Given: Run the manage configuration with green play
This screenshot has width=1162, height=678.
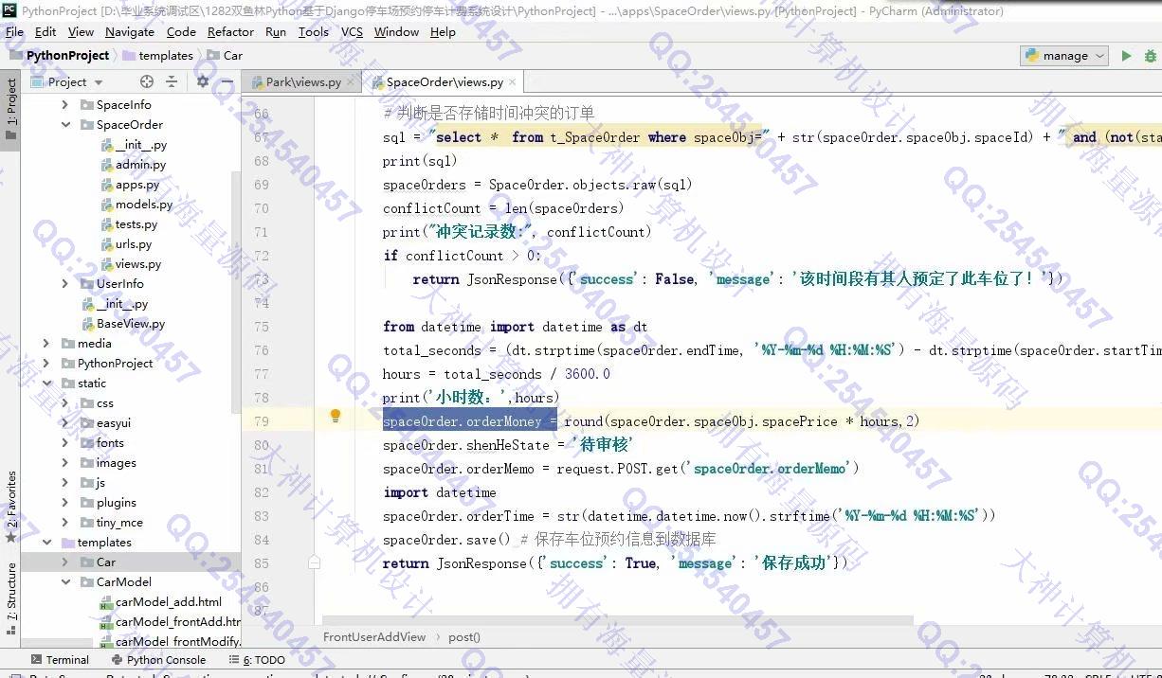Looking at the screenshot, I should point(1126,56).
